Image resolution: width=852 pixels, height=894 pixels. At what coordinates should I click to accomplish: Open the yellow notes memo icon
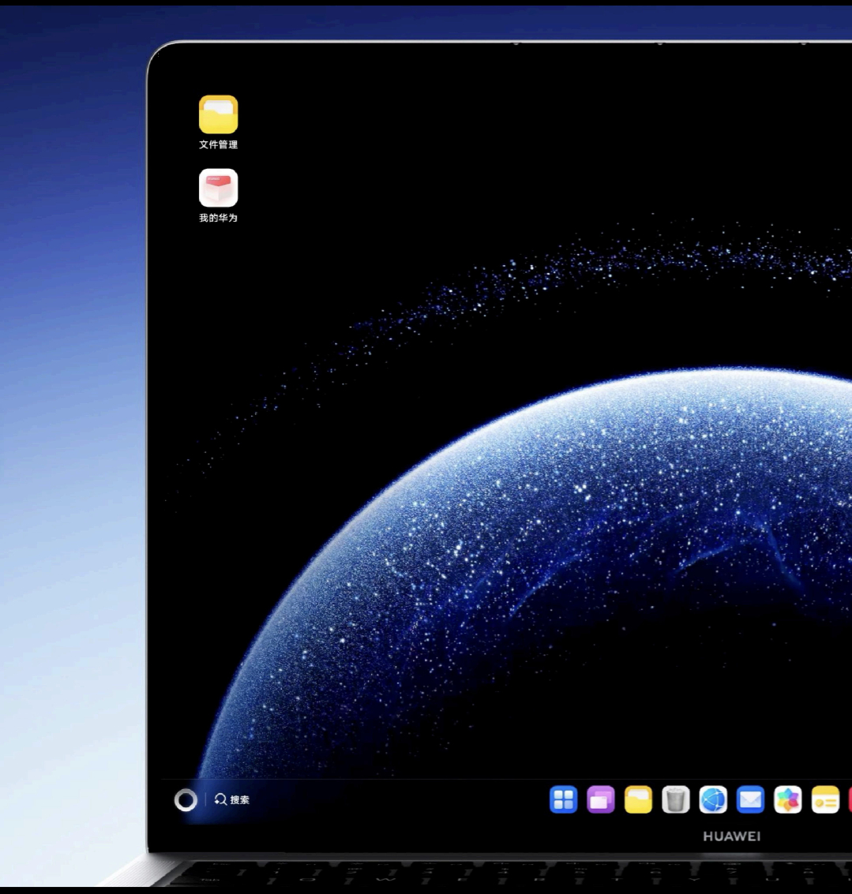(825, 799)
